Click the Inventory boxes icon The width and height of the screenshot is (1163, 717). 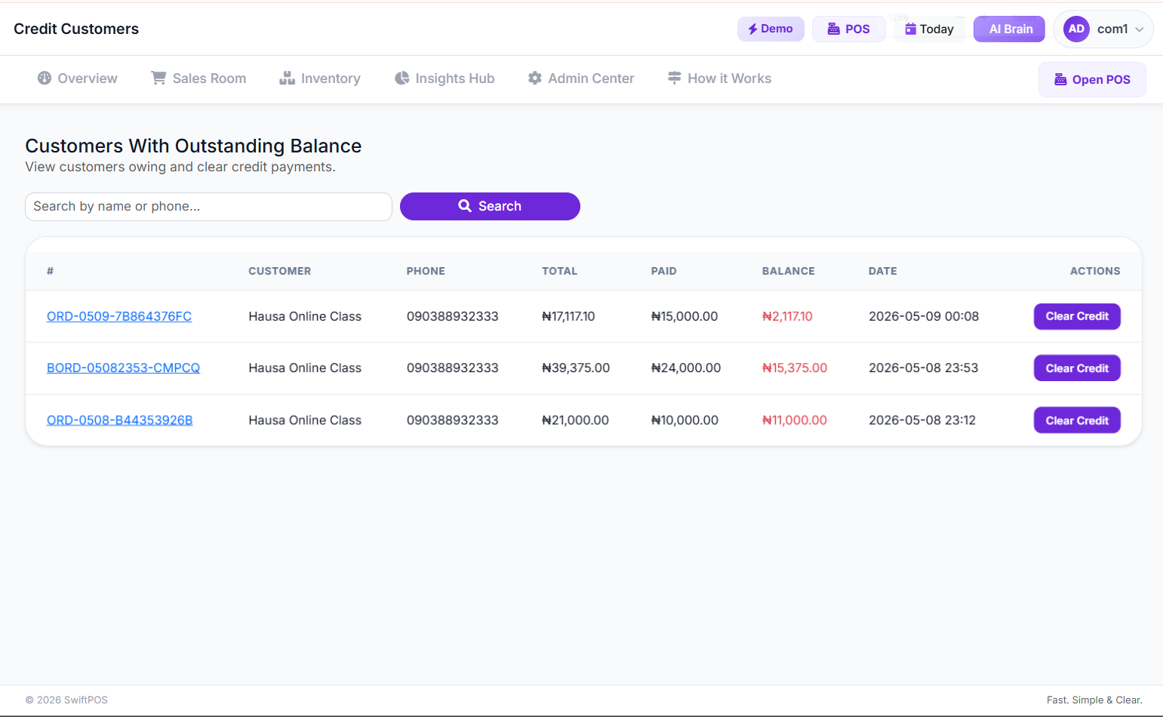[287, 78]
